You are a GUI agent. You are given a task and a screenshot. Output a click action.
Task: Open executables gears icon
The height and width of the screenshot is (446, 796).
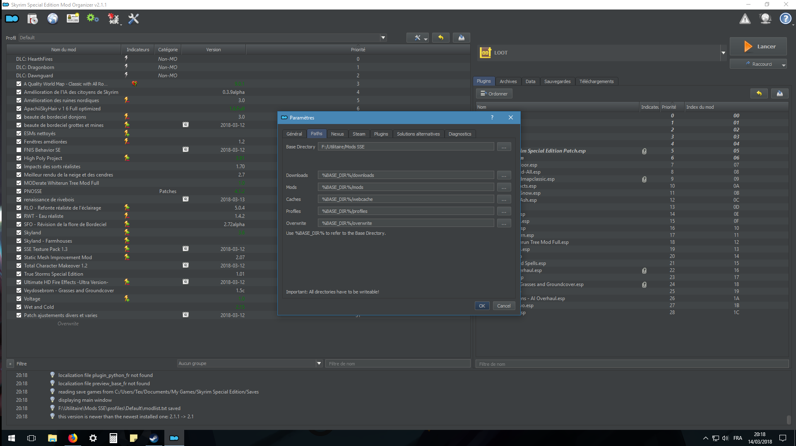[93, 19]
